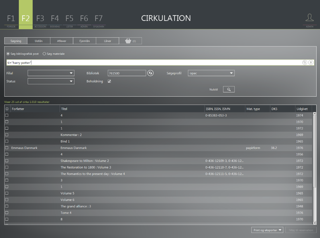Click the download arrow icon in query field

click(x=311, y=62)
